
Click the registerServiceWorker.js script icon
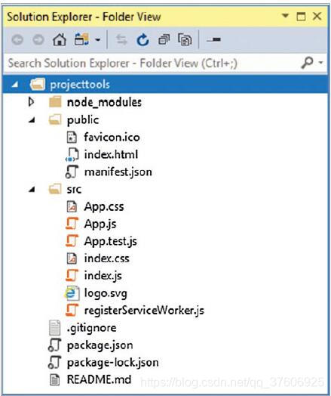point(72,310)
